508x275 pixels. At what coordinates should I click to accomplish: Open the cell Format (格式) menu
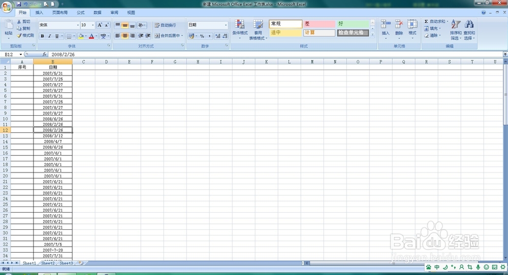point(412,29)
